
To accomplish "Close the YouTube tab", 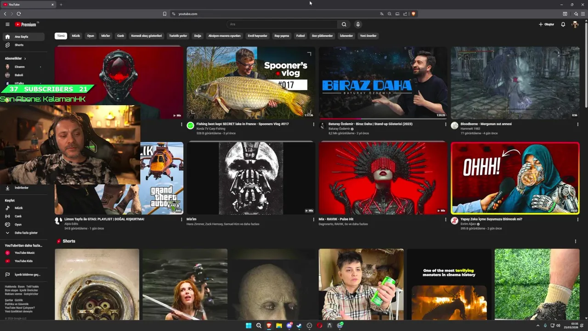I will (x=52, y=5).
